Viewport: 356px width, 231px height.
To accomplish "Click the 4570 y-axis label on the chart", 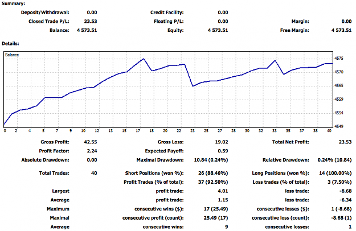I will (339, 72).
